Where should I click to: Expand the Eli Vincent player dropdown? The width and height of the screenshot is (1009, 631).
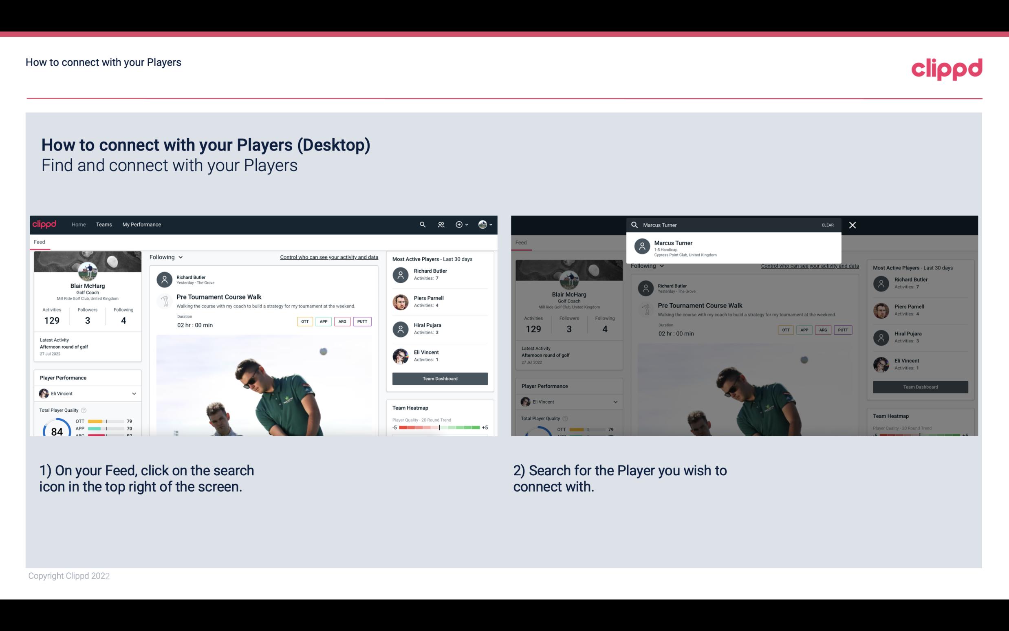pos(134,393)
